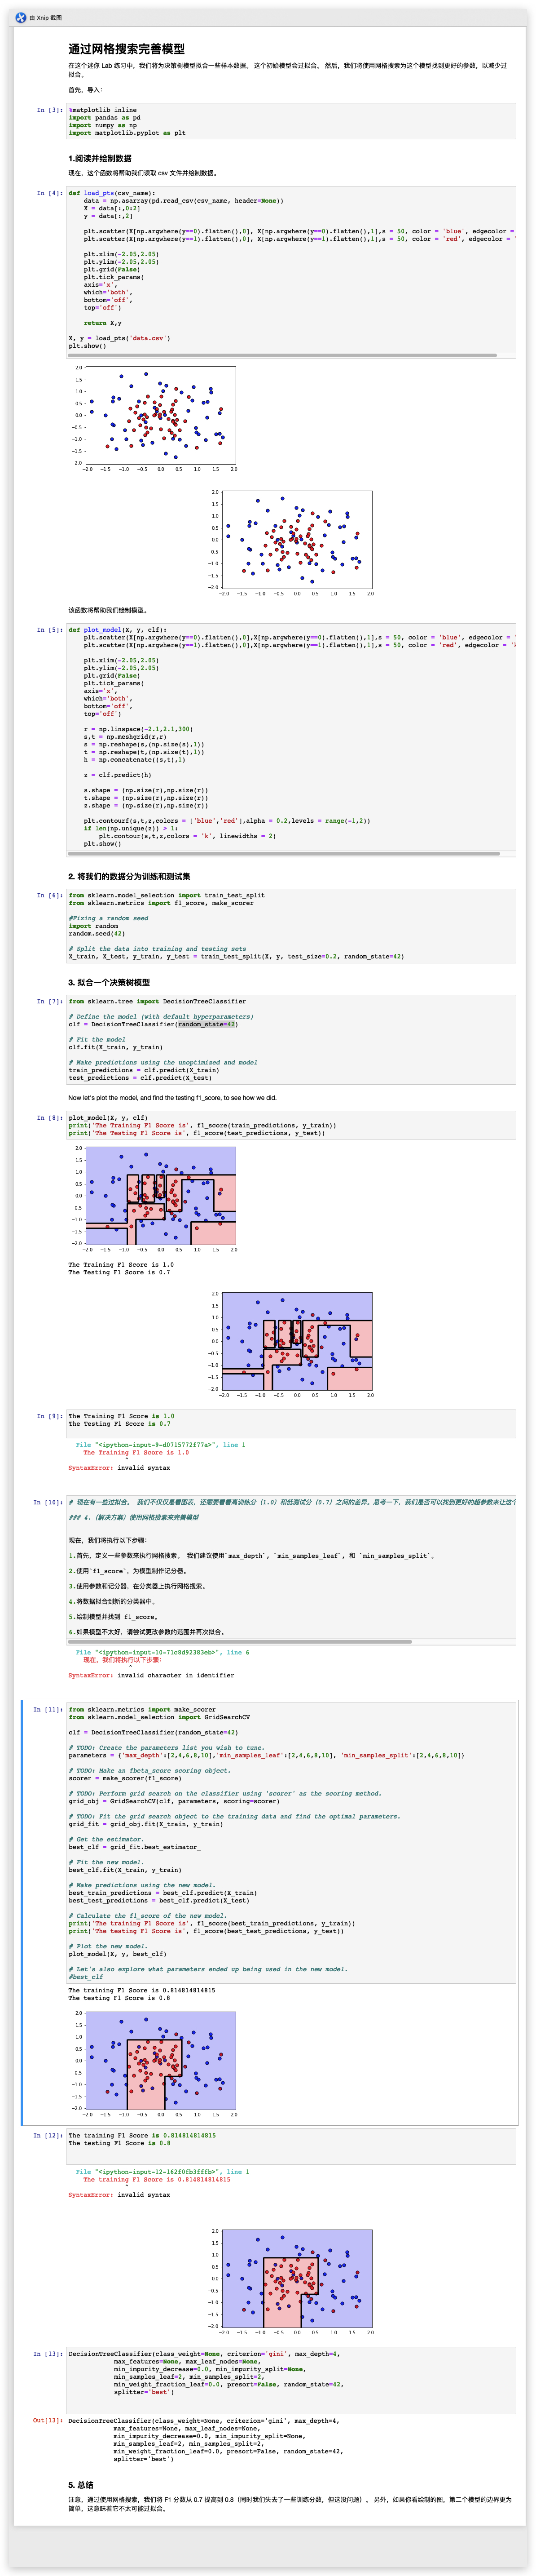Click the '由 Xnip 截图' caption text
This screenshot has width=536, height=2576.
coord(46,17)
